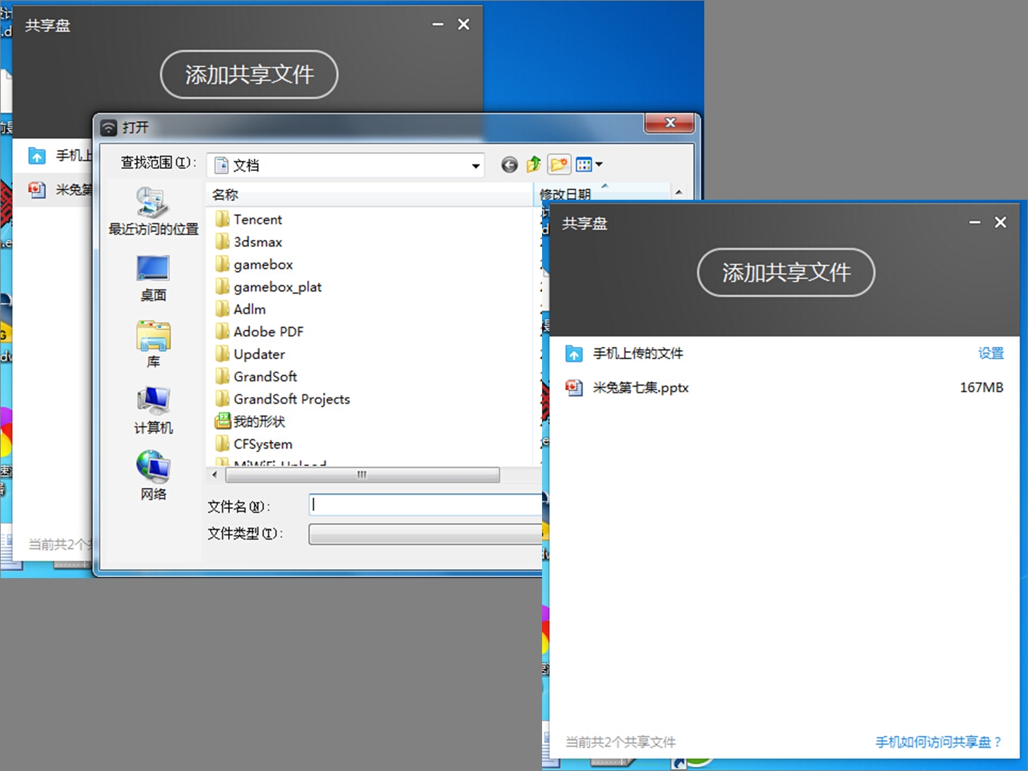Click the 手机上传的文件 upload icon
The width and height of the screenshot is (1028, 771).
[x=574, y=354]
